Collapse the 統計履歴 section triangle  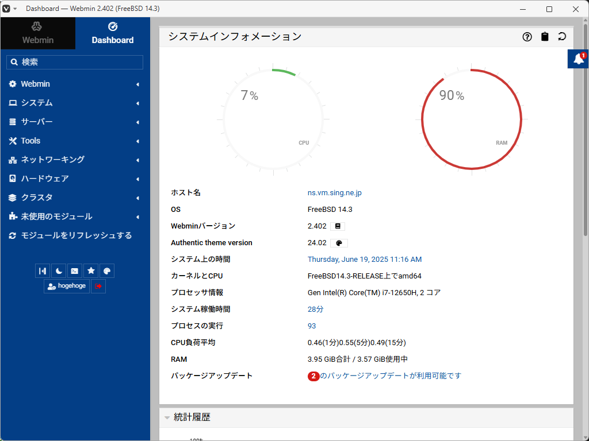point(167,418)
